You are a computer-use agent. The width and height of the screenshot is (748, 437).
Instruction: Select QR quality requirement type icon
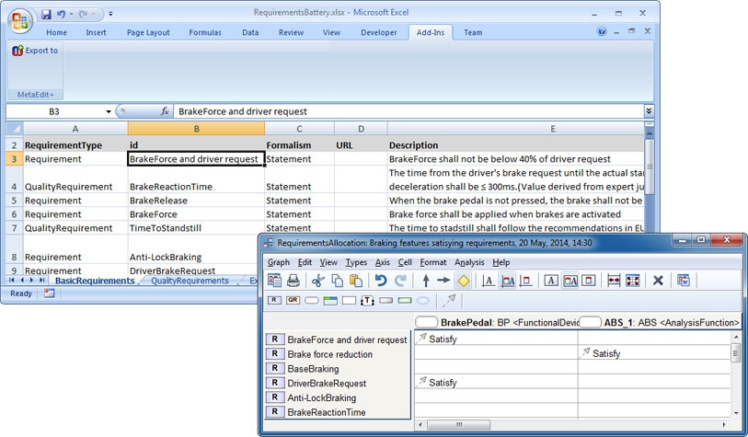click(x=293, y=300)
